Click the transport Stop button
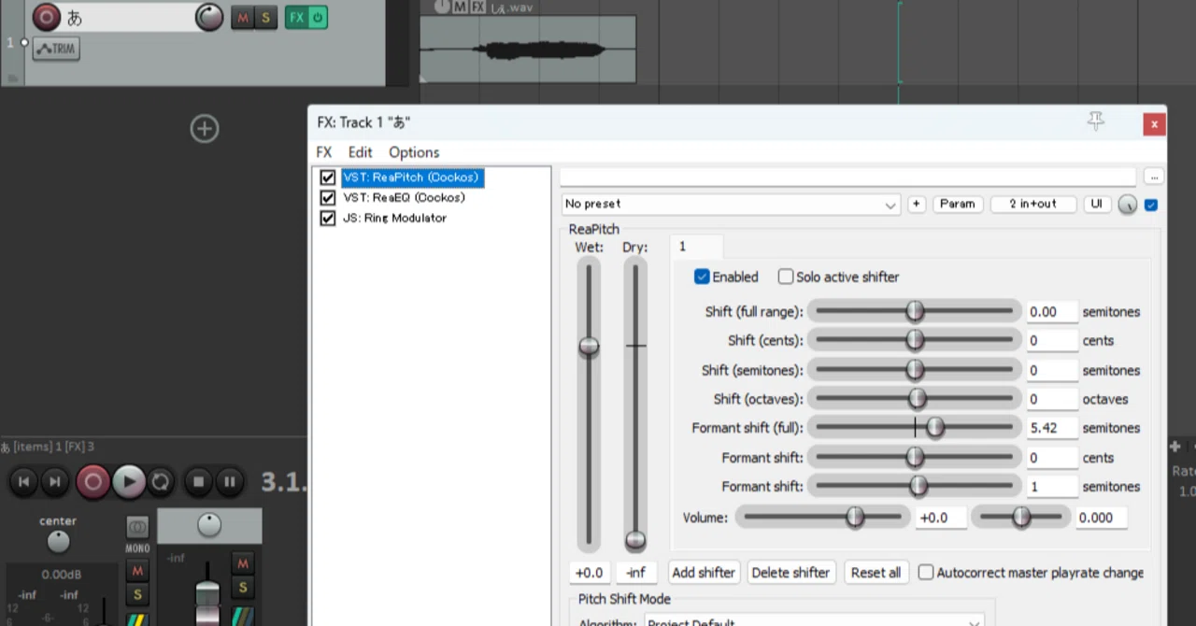The width and height of the screenshot is (1196, 626). click(198, 481)
